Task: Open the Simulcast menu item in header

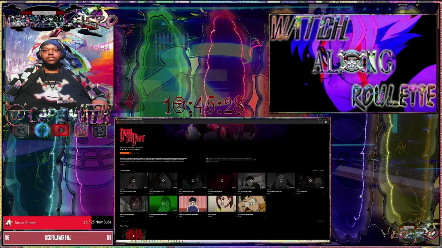Action: (x=136, y=122)
